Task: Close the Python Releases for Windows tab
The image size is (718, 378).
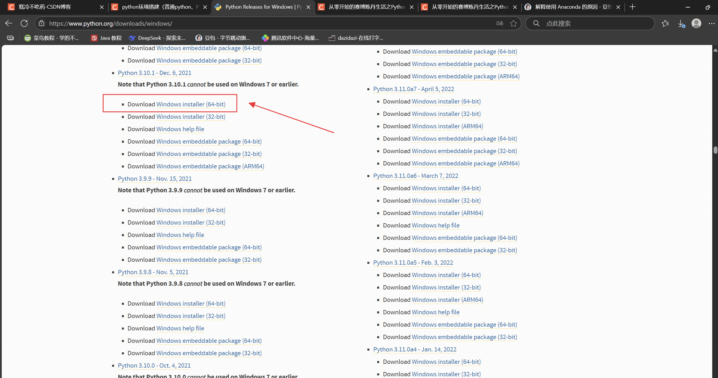Action: [308, 7]
